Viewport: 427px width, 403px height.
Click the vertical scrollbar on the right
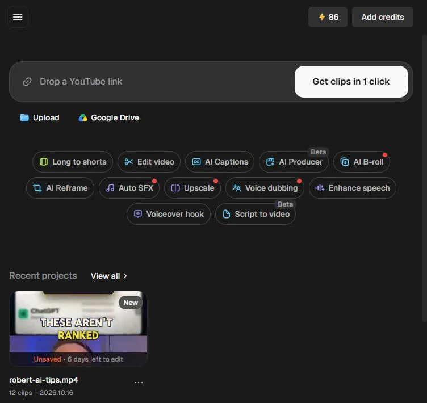(424, 178)
